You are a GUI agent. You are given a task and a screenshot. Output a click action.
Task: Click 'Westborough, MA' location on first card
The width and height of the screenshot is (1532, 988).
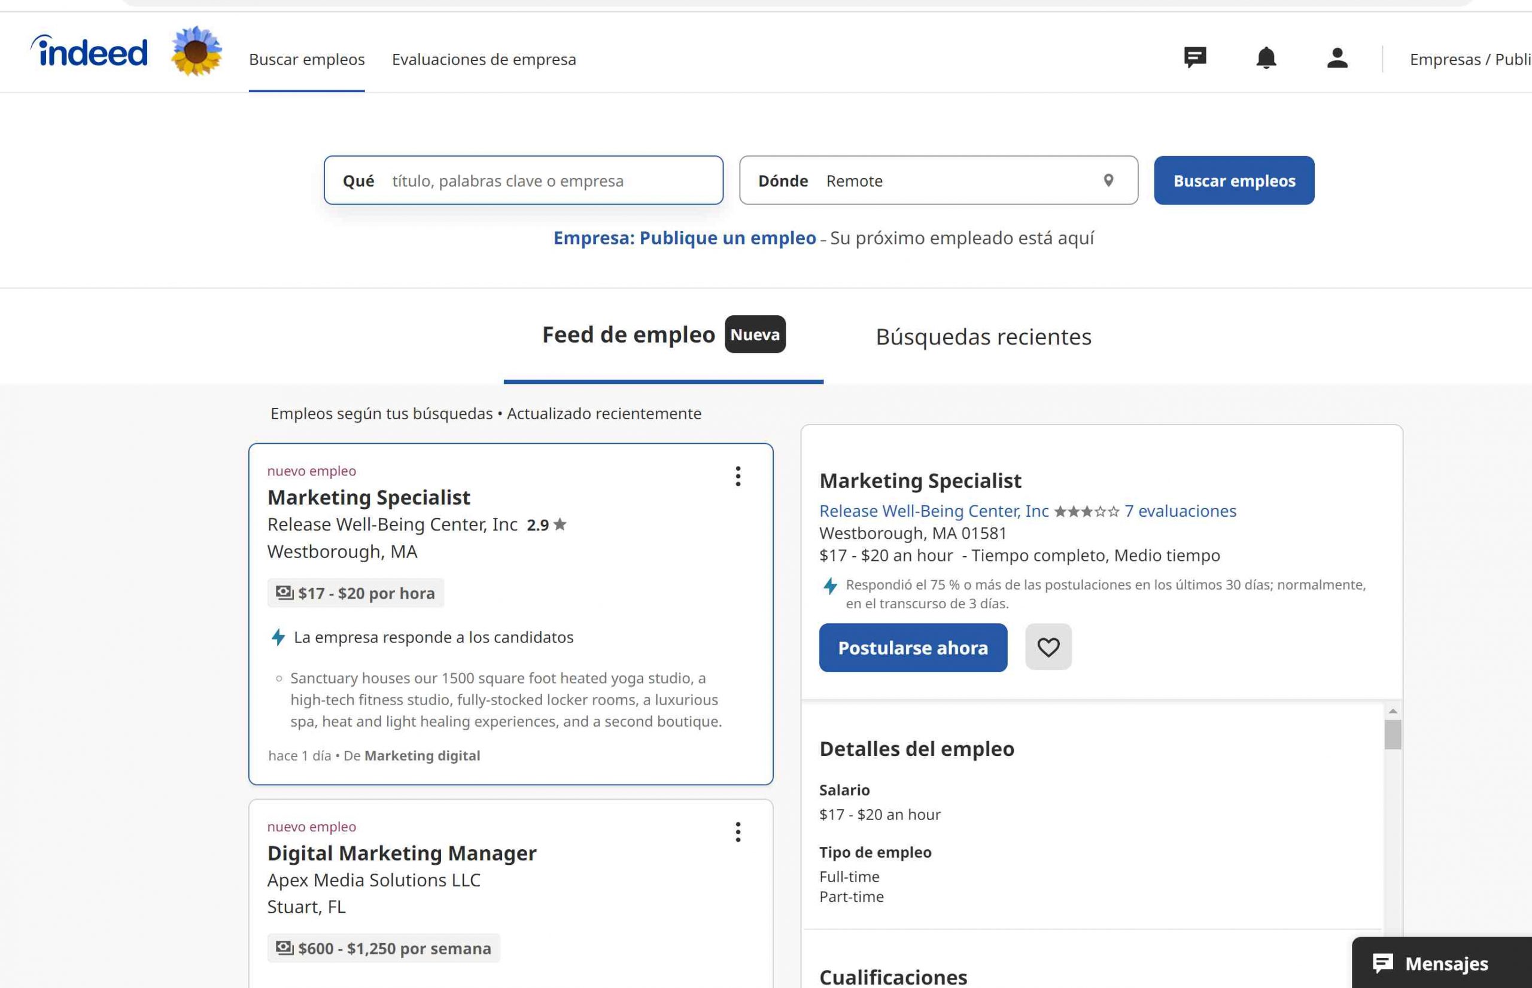click(x=342, y=552)
